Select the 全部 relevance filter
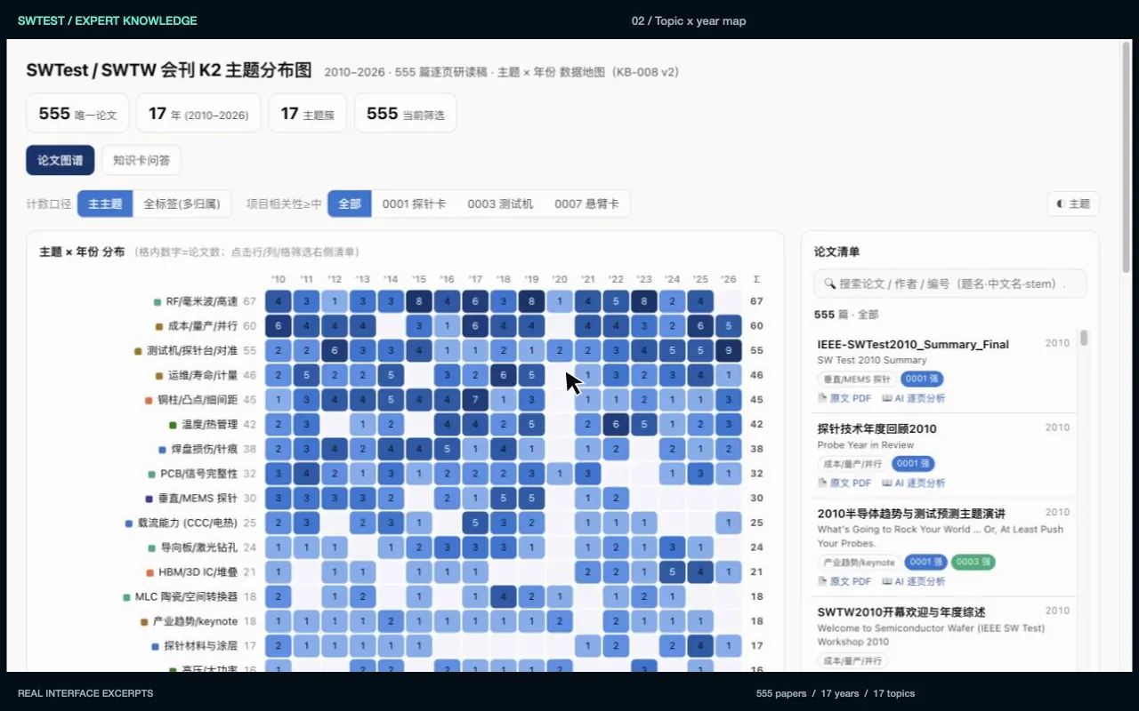 click(350, 204)
